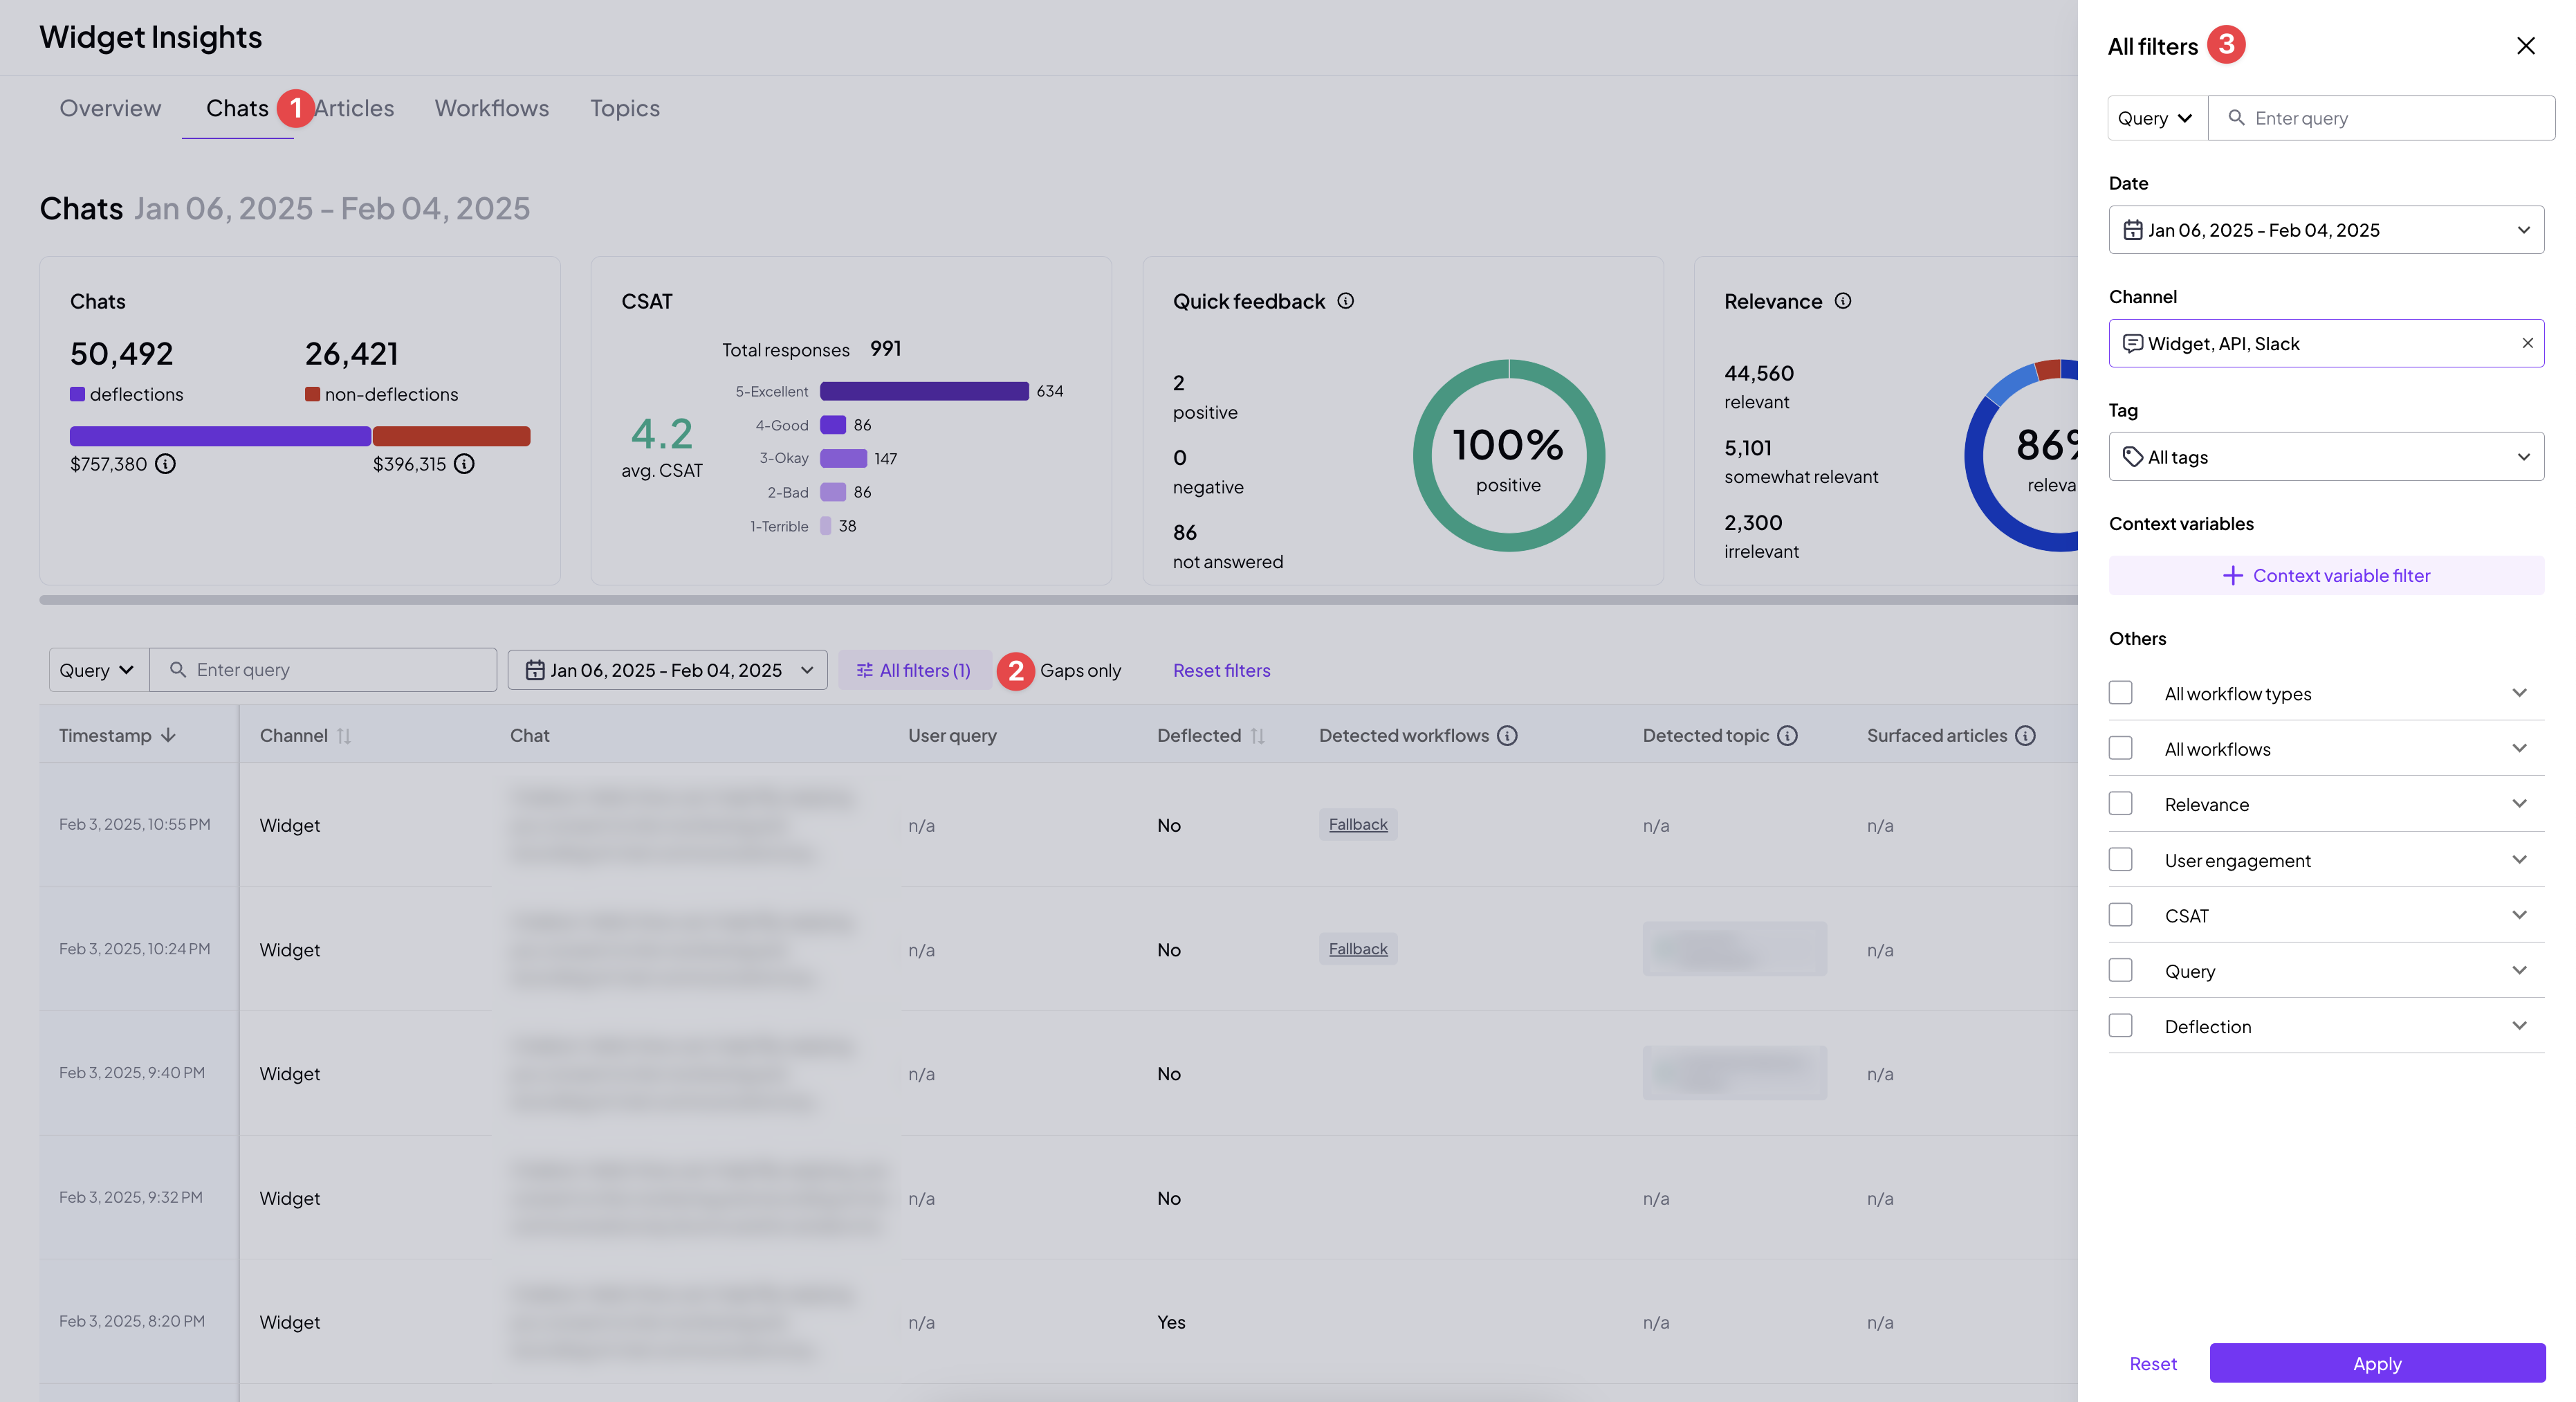Open the Topics tab
Viewport: 2576px width, 1402px height.
[x=625, y=108]
